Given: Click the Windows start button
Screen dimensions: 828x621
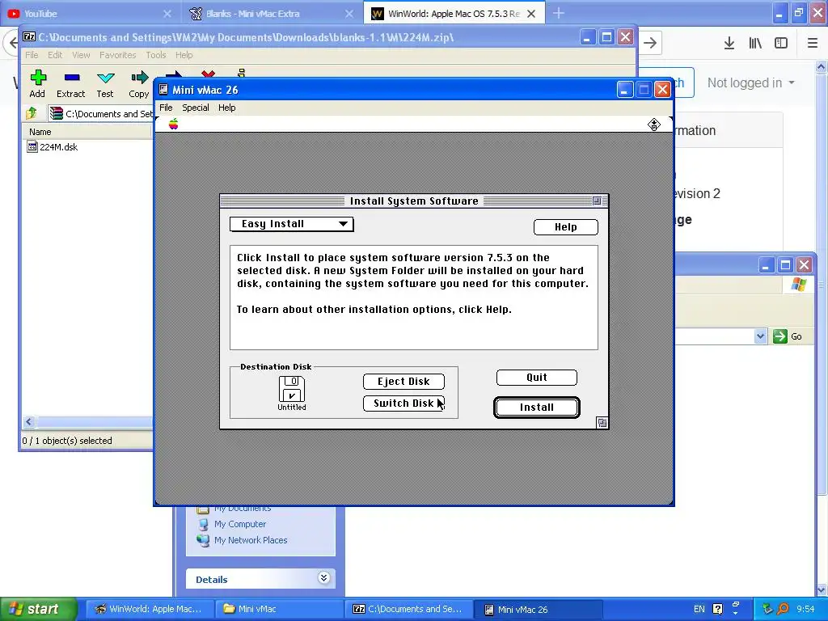Looking at the screenshot, I should pos(38,610).
